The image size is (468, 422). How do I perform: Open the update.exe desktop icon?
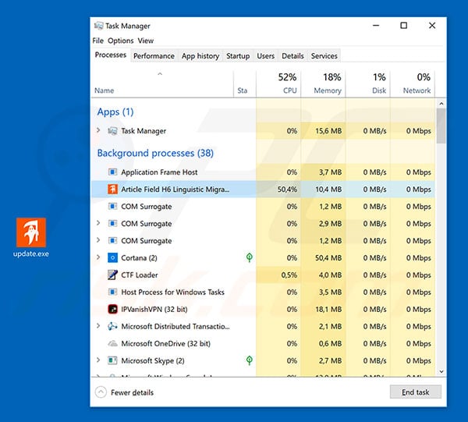(x=31, y=238)
